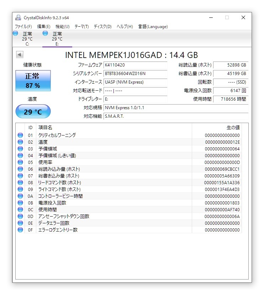This screenshot has width=264, height=298.
Task: Click the 生の値 column header
Action: (x=217, y=128)
